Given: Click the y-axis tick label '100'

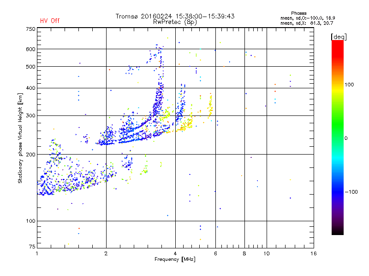Looking at the screenshot, I should [x=30, y=221].
